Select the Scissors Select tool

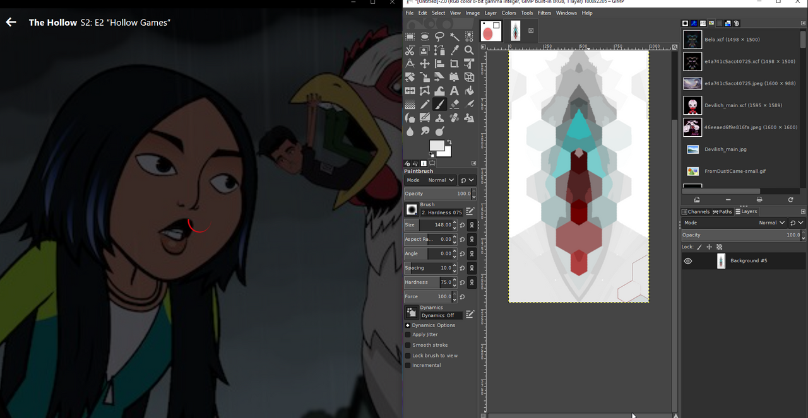pyautogui.click(x=410, y=50)
